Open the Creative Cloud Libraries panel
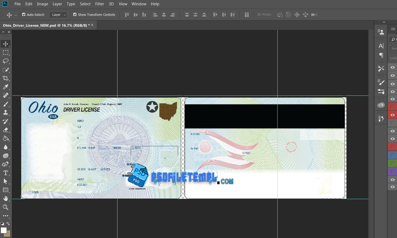 (381, 105)
